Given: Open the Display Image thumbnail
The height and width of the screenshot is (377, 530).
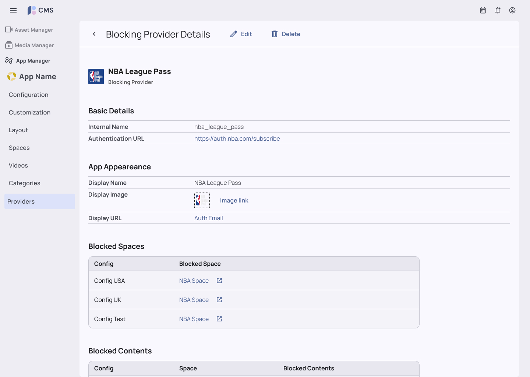Looking at the screenshot, I should (202, 200).
